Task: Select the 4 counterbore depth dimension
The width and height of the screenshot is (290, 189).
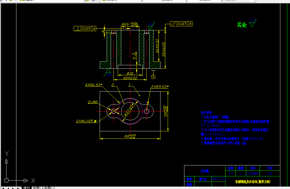Action: click(103, 32)
